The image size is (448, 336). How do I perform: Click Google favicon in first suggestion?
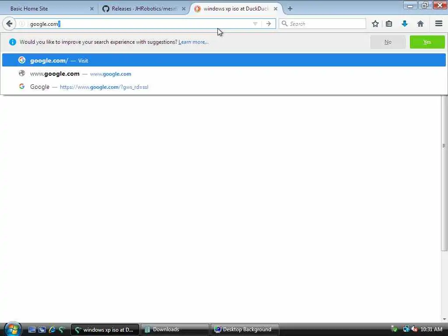click(x=22, y=60)
